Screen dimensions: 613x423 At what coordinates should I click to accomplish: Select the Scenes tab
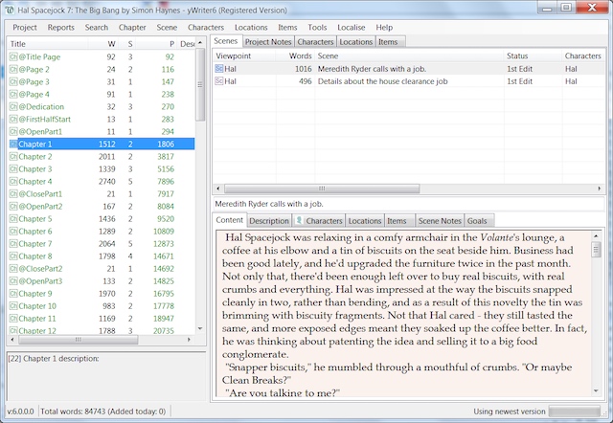click(226, 41)
